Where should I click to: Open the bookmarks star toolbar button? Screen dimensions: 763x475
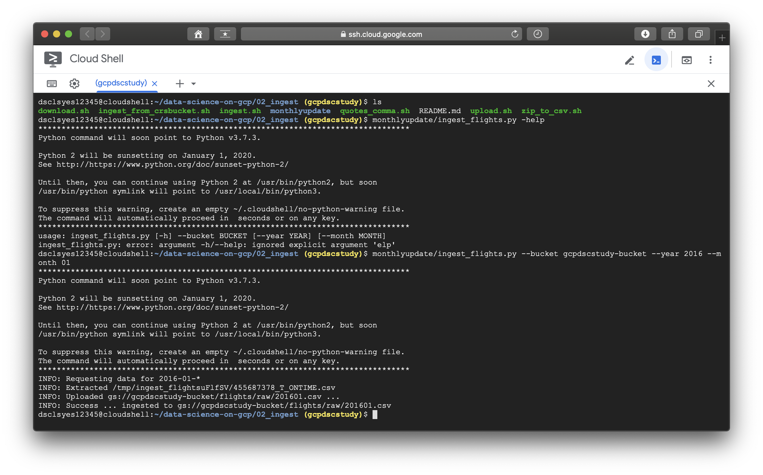pyautogui.click(x=225, y=34)
